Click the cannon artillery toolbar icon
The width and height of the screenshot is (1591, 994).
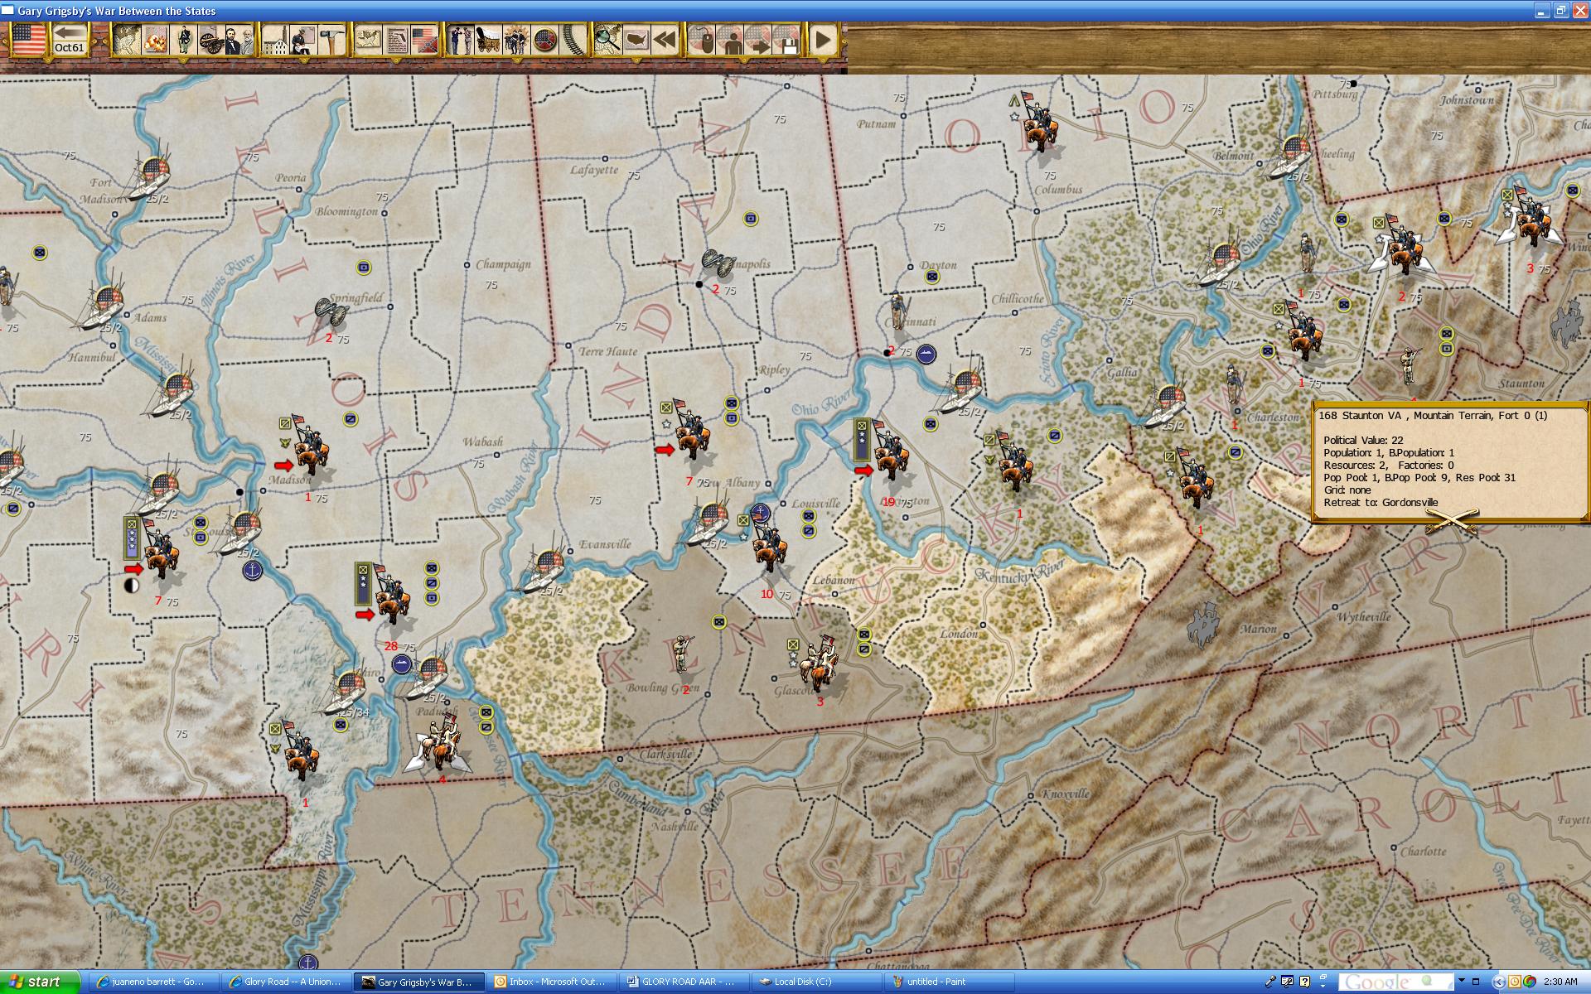coord(210,39)
